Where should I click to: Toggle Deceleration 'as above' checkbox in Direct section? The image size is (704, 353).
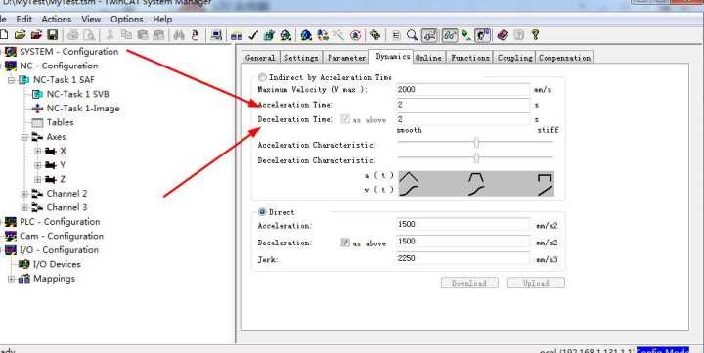[345, 243]
